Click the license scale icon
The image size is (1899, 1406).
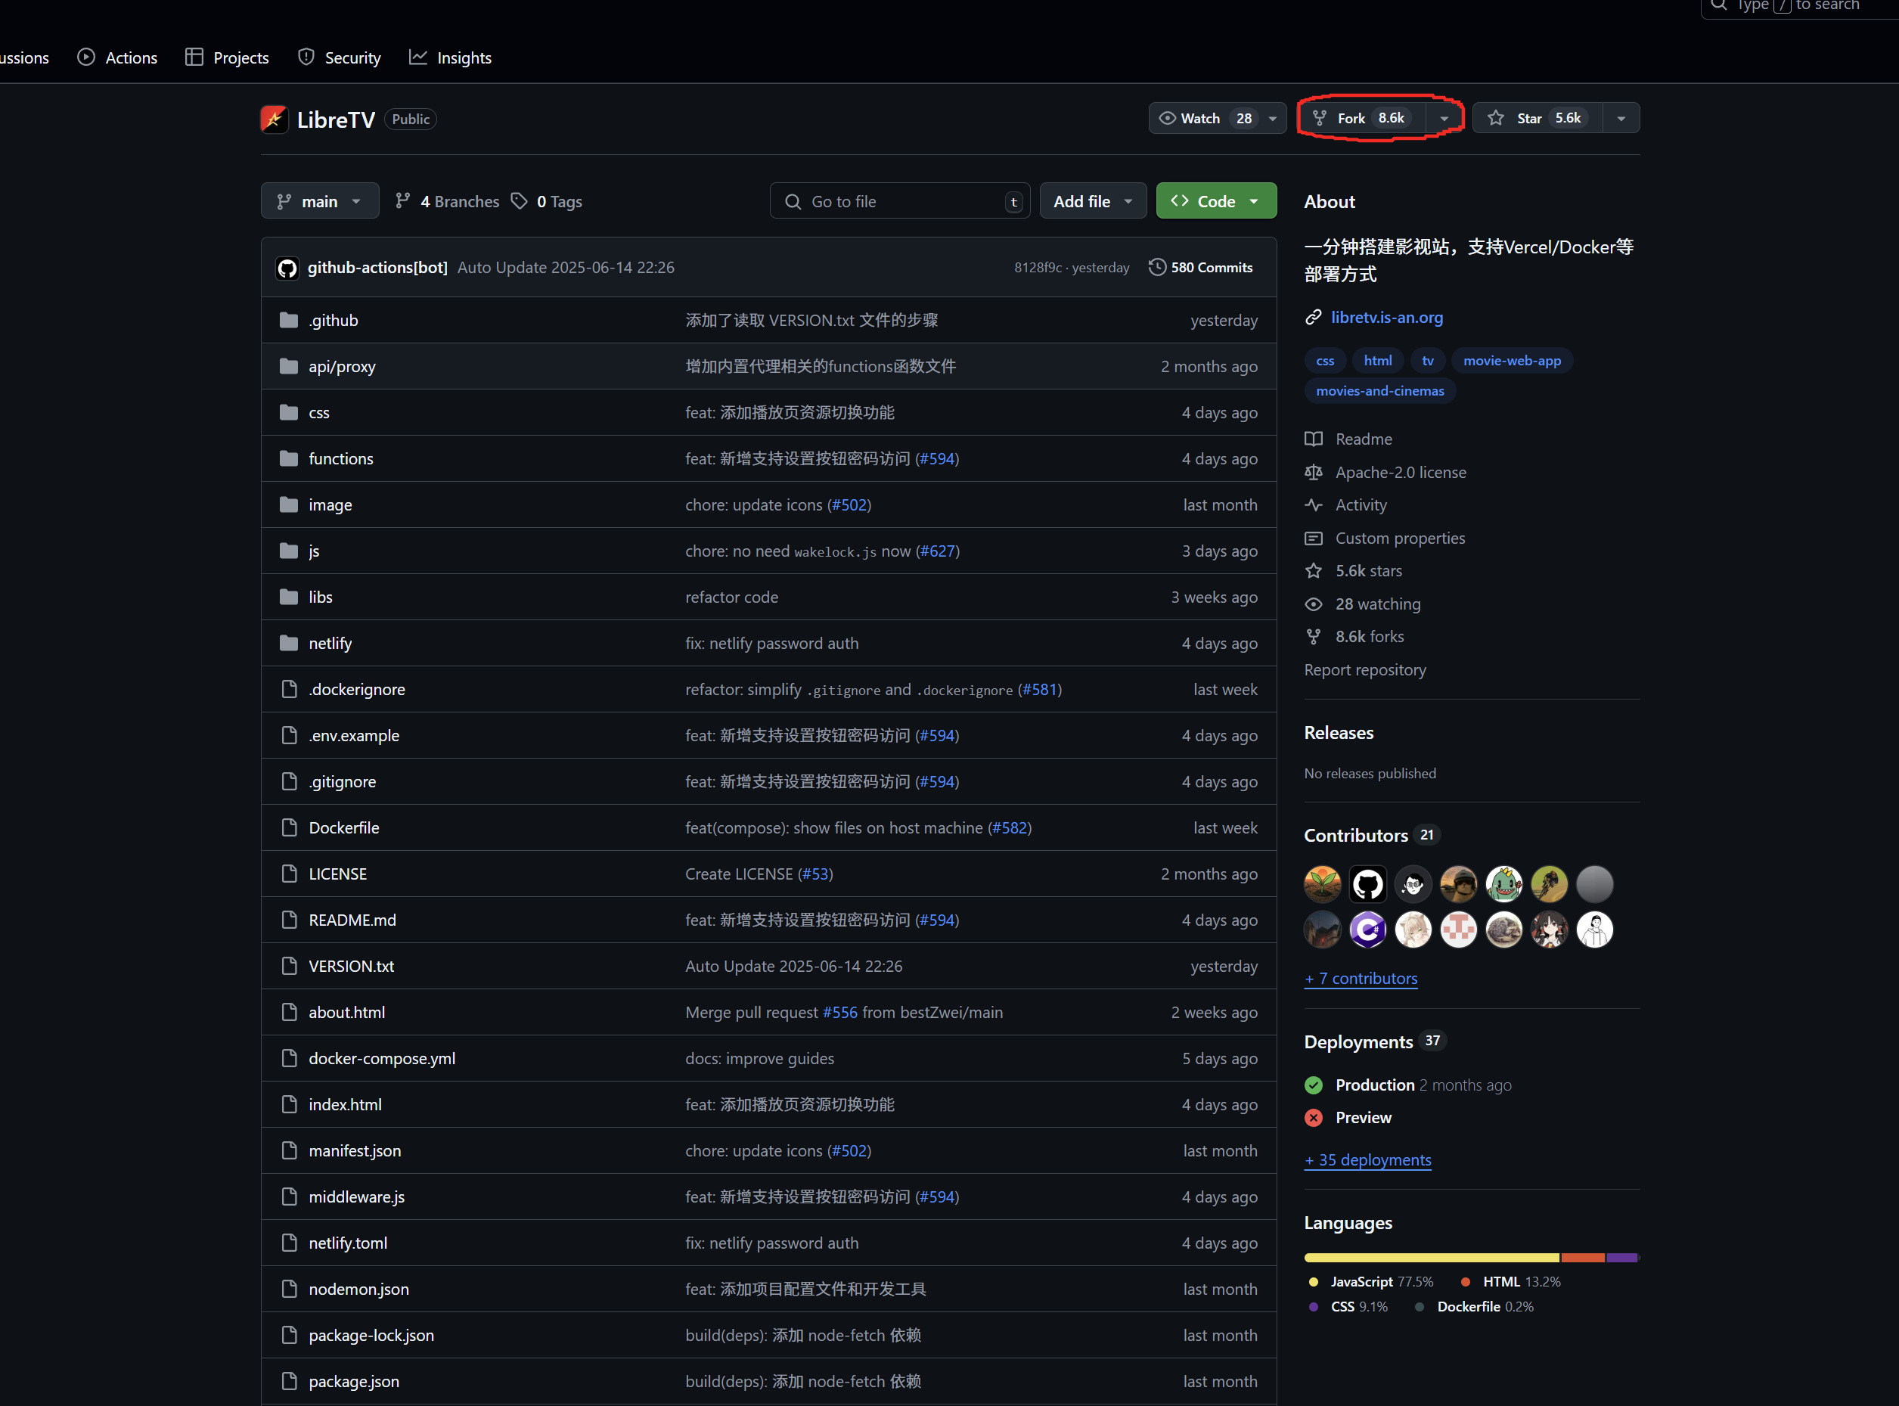[1314, 473]
